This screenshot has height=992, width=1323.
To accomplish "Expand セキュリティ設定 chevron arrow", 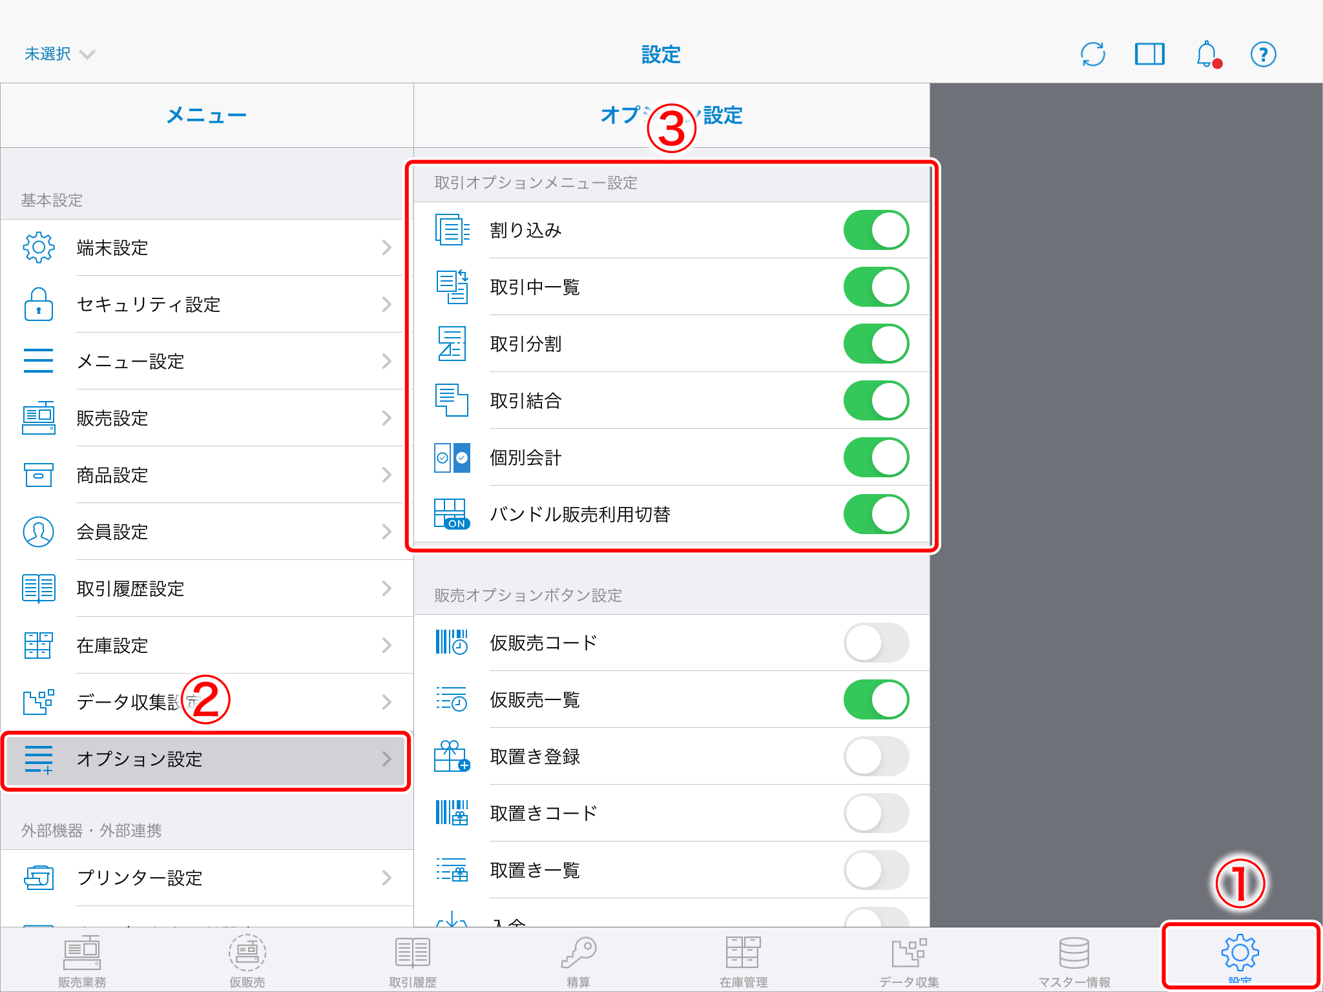I will [386, 304].
